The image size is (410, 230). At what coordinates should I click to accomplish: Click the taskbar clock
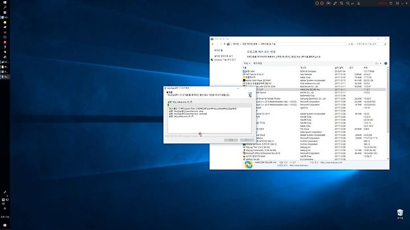coord(5,217)
